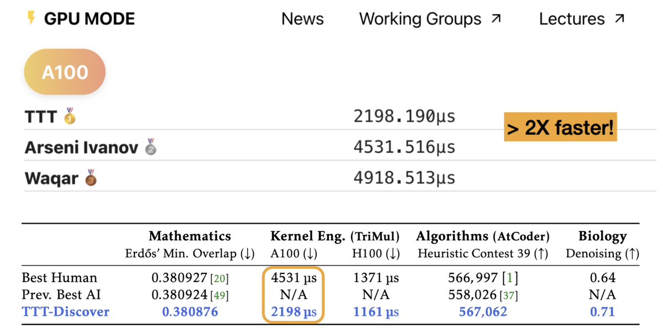
Task: Select the '567,062' AtCoder score
Action: coord(482,312)
